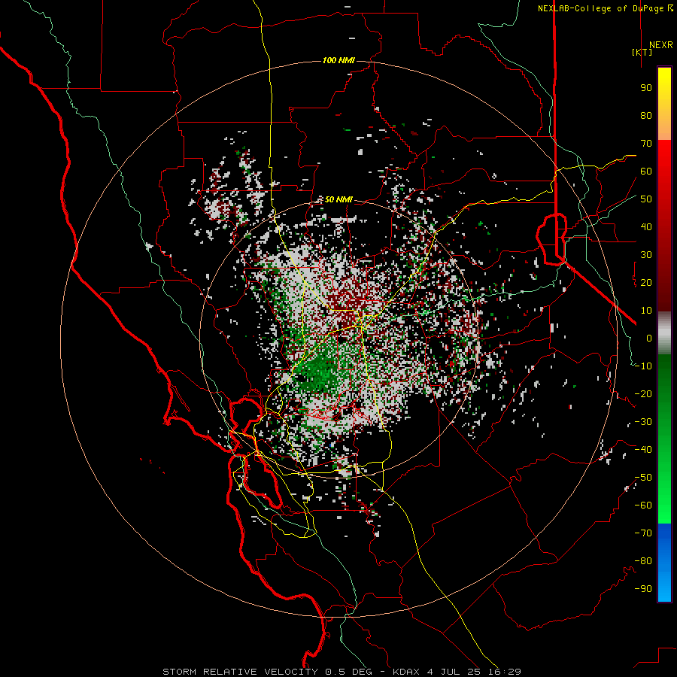
Task: Click the thick red loop outline at right
Action: [552, 238]
